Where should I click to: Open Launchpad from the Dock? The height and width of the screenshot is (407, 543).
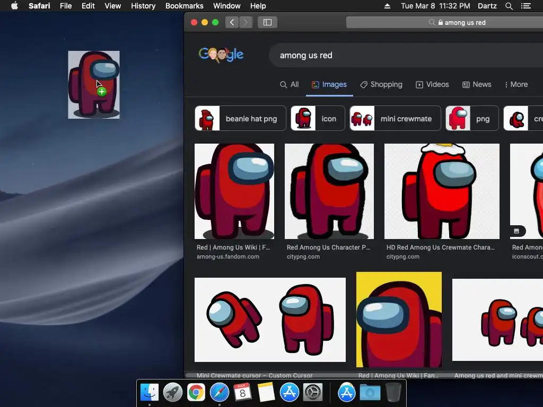coord(172,393)
